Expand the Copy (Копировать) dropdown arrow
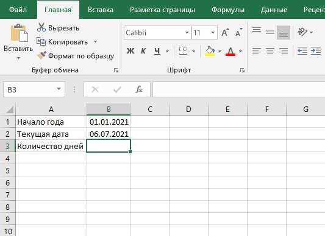325x236 pixels. point(95,41)
